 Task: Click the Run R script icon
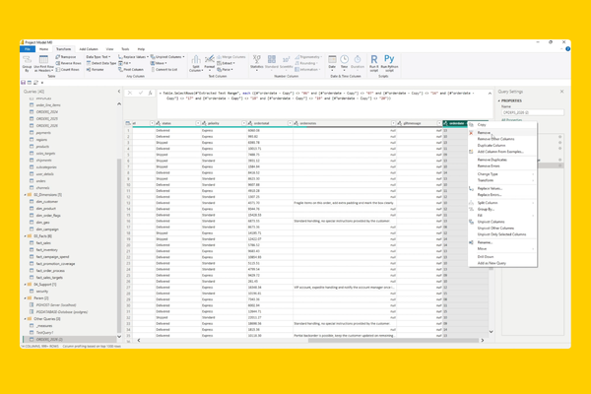point(374,63)
